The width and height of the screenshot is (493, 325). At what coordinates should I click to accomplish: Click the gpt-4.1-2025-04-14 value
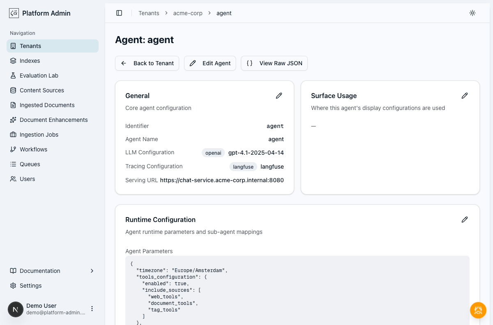tap(256, 153)
